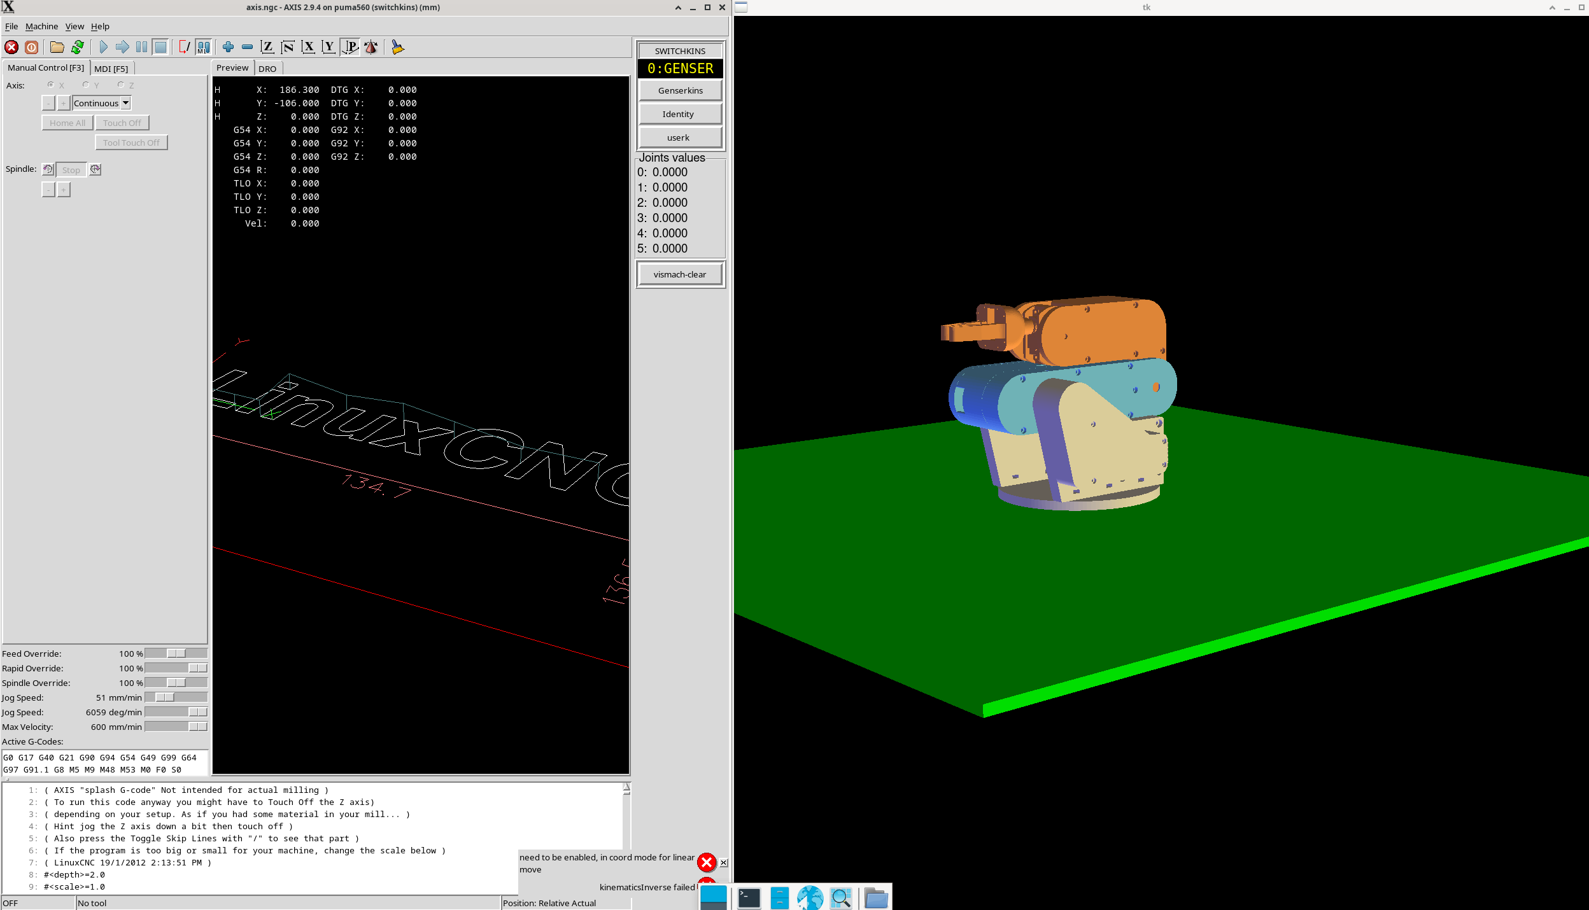Select Genserkins kinematics button

[x=681, y=90]
